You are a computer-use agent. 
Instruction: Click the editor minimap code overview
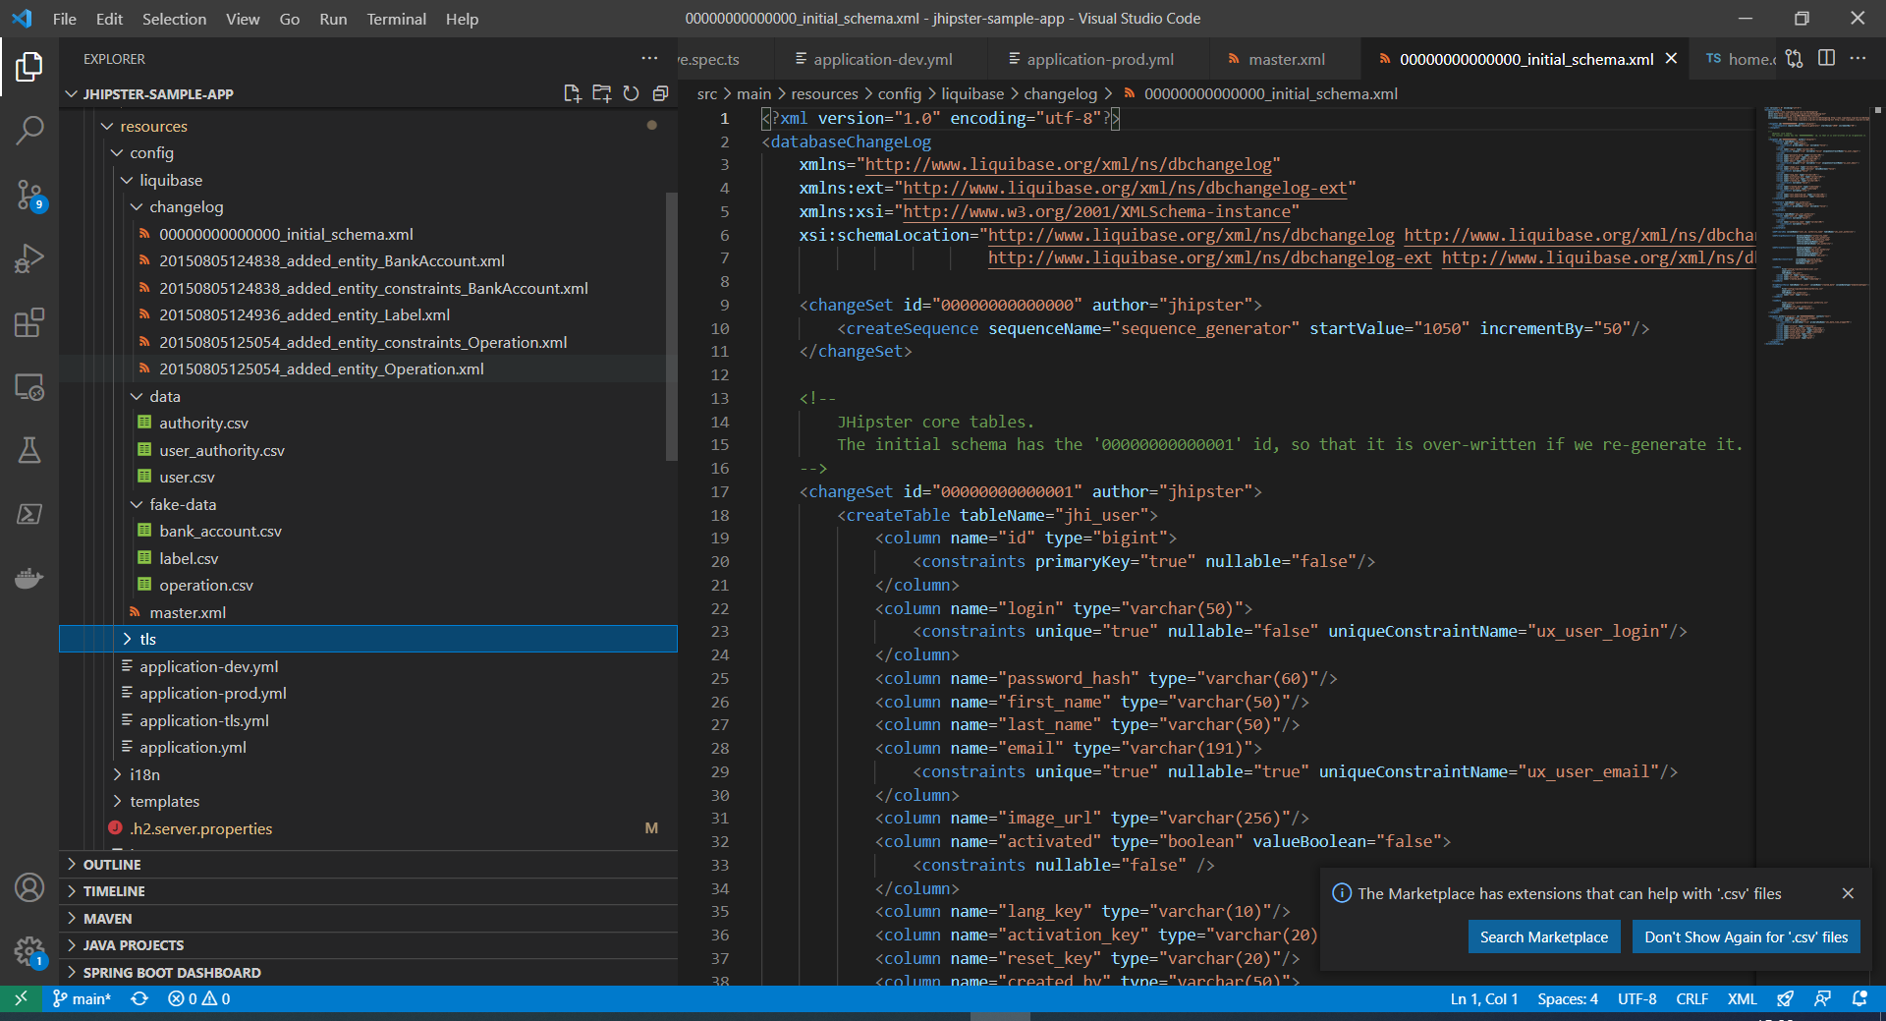pos(1812,226)
